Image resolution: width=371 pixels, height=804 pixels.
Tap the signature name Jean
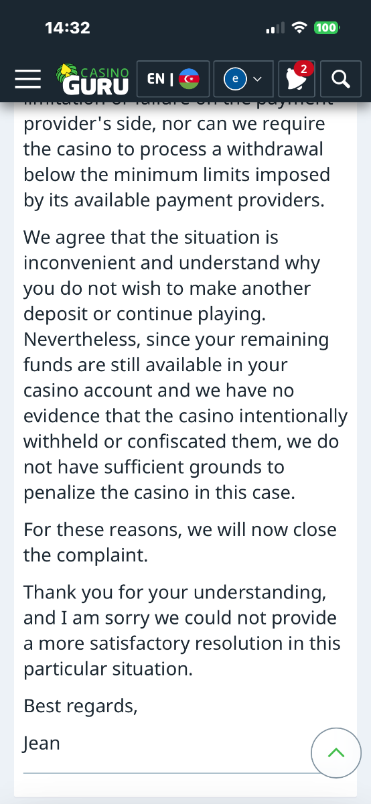click(x=42, y=743)
